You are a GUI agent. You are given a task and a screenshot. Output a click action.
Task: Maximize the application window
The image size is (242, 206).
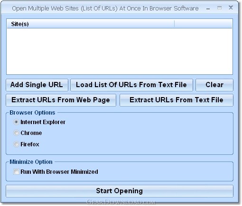coord(219,8)
